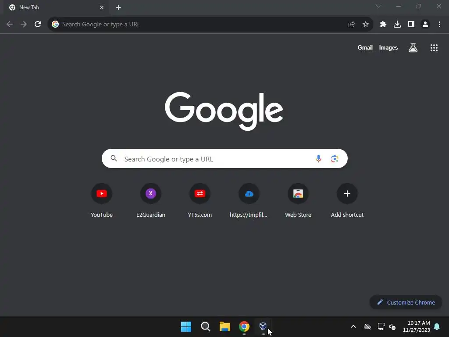The image size is (449, 337).
Task: Open Chrome's three-dot menu
Action: tap(439, 25)
